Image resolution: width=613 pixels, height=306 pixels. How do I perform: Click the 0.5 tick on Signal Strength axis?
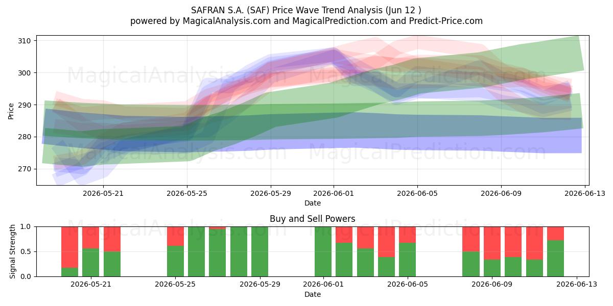tap(27, 251)
